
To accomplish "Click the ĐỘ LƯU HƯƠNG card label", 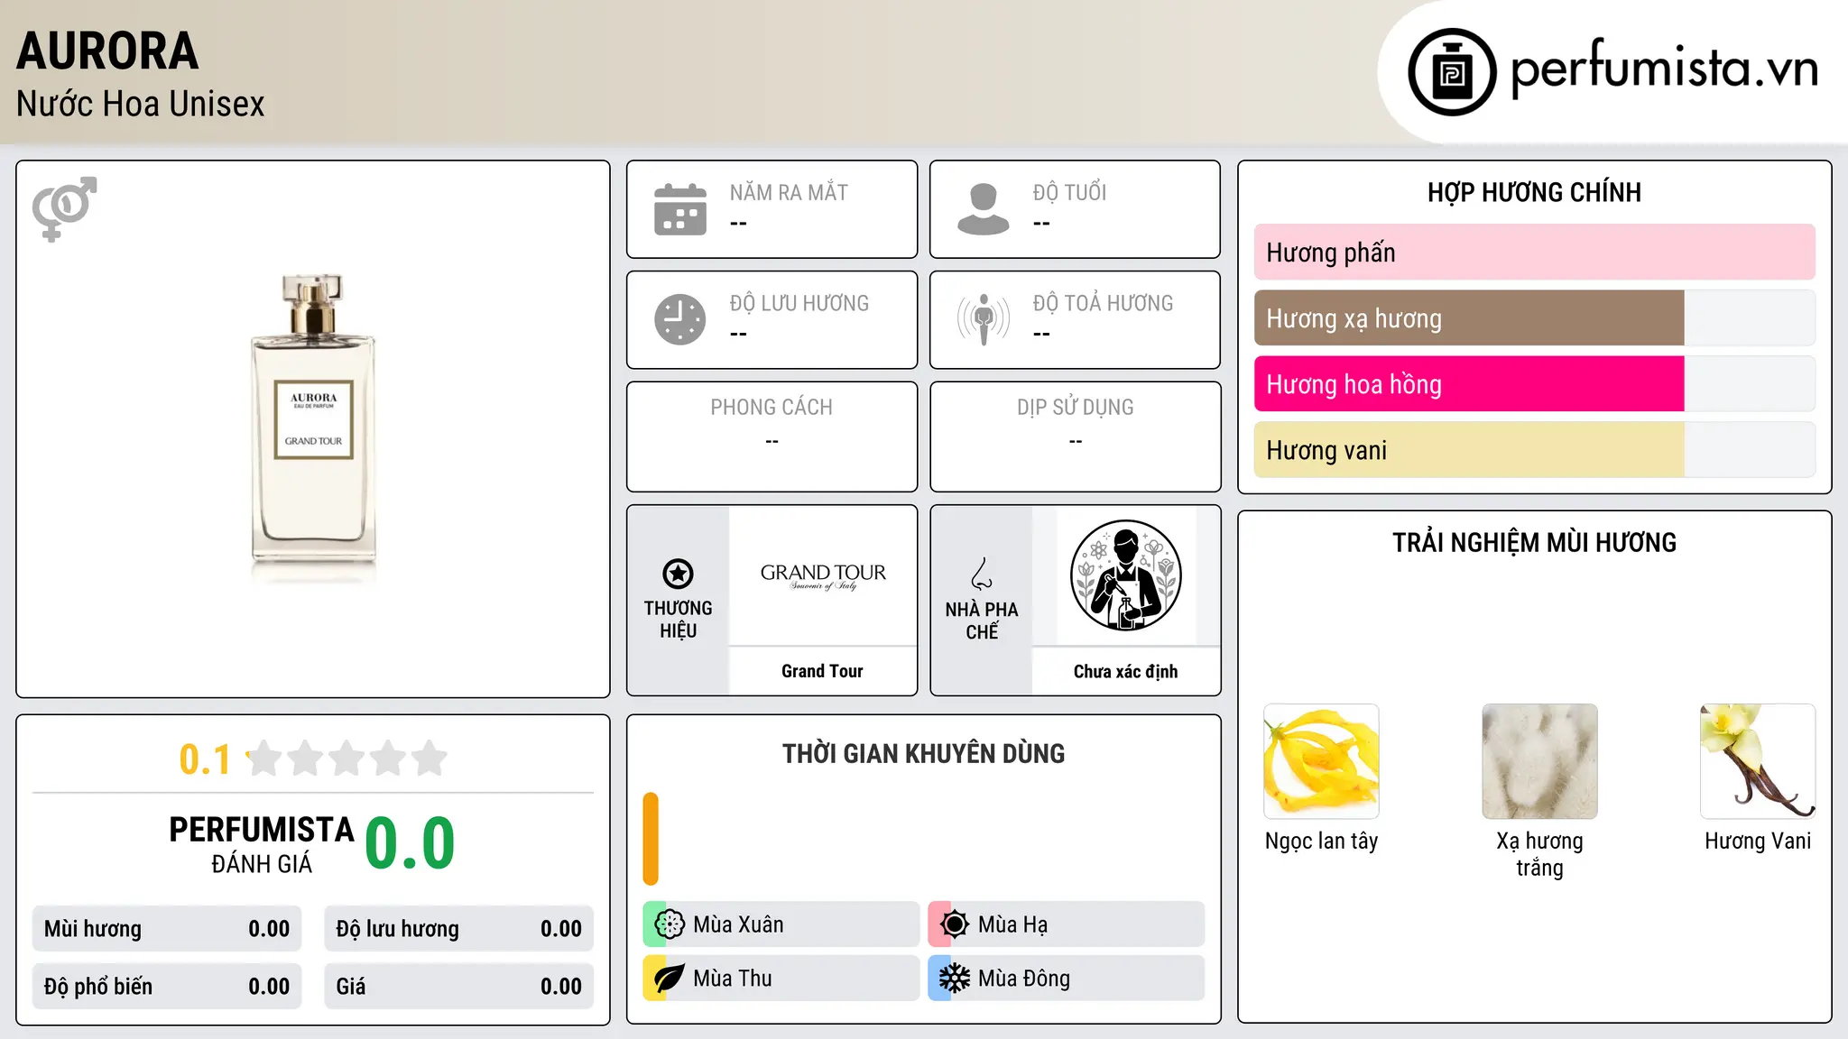I will point(799,303).
